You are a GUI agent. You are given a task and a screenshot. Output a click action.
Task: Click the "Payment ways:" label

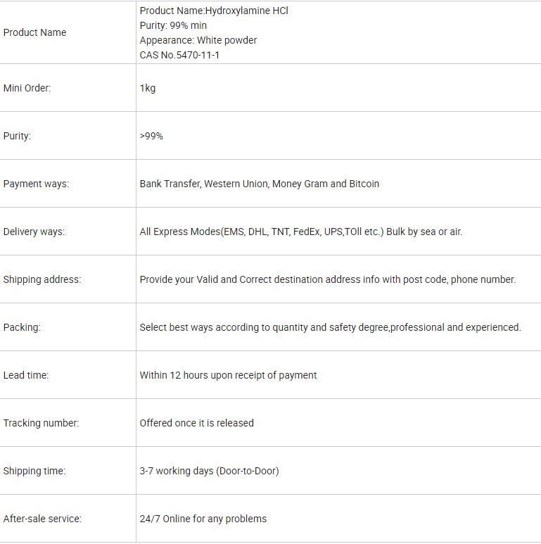tap(36, 184)
